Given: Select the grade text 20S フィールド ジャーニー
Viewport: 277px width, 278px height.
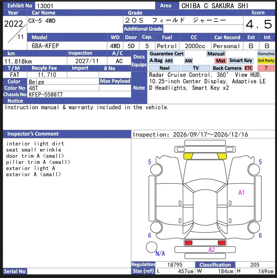Looking at the screenshot, I should (x=175, y=20).
